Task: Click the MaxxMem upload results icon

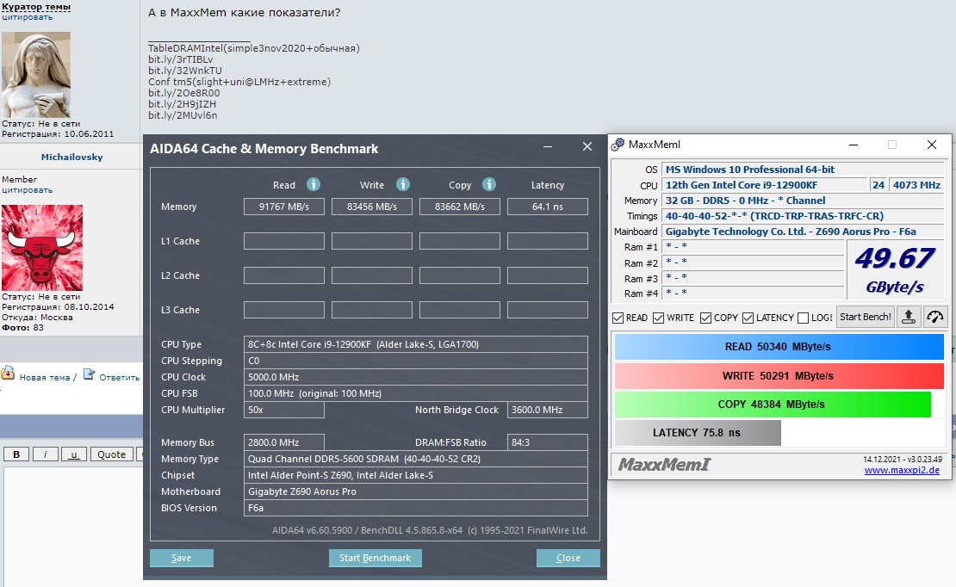Action: point(909,317)
